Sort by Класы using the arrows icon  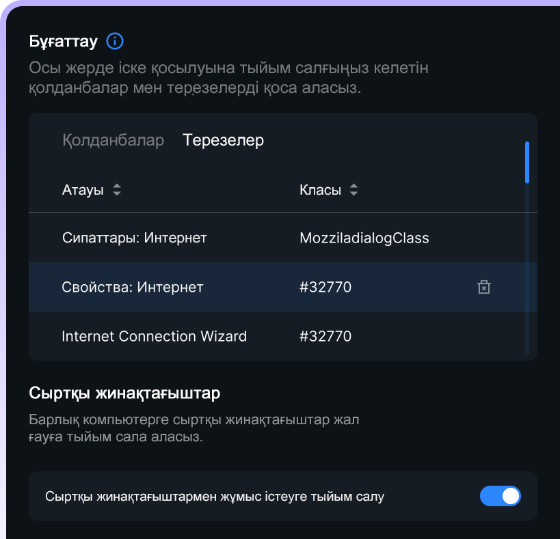pos(354,190)
